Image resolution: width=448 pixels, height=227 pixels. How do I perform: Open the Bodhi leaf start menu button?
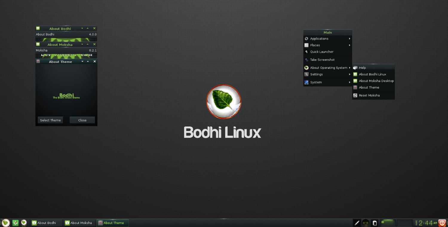coord(6,223)
